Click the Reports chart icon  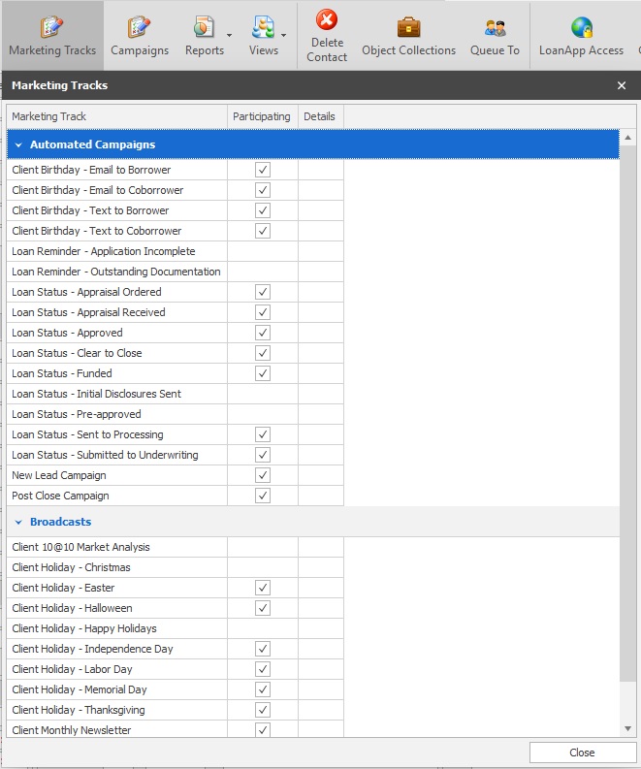click(x=204, y=27)
